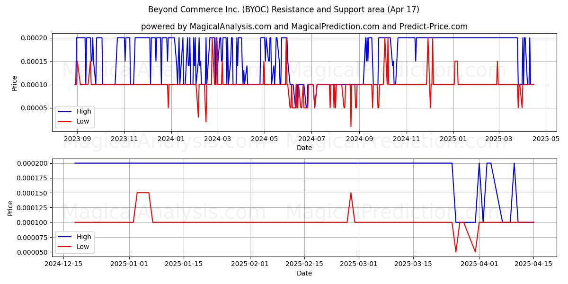568x284 pixels.
Task: Click the 0.000050 price tick label
Action: (33, 252)
